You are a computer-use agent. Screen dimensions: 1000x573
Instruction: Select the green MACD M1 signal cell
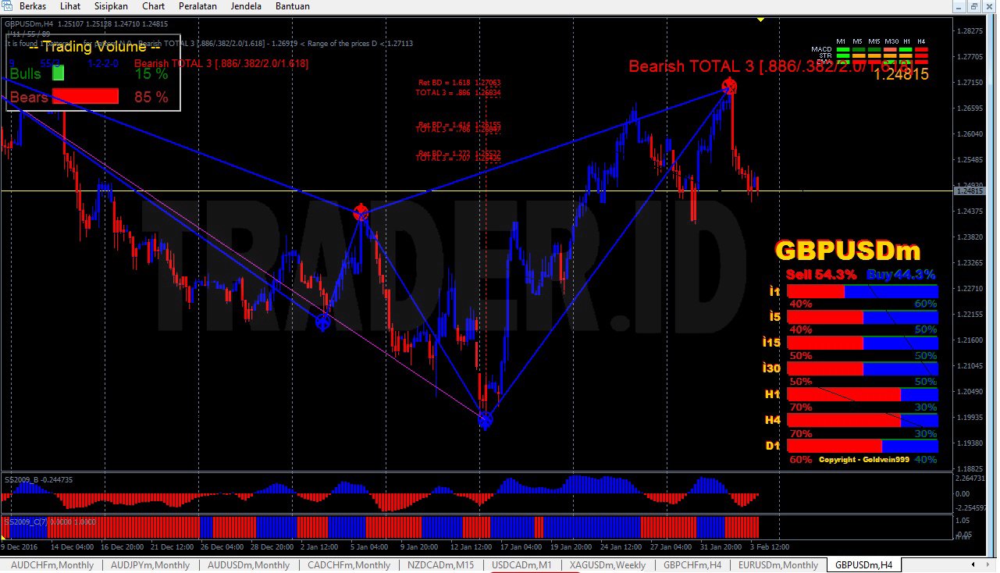tap(843, 49)
